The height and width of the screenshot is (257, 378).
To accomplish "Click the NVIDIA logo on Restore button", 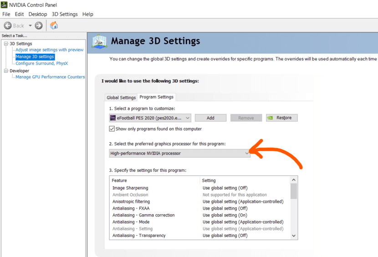I will click(270, 118).
